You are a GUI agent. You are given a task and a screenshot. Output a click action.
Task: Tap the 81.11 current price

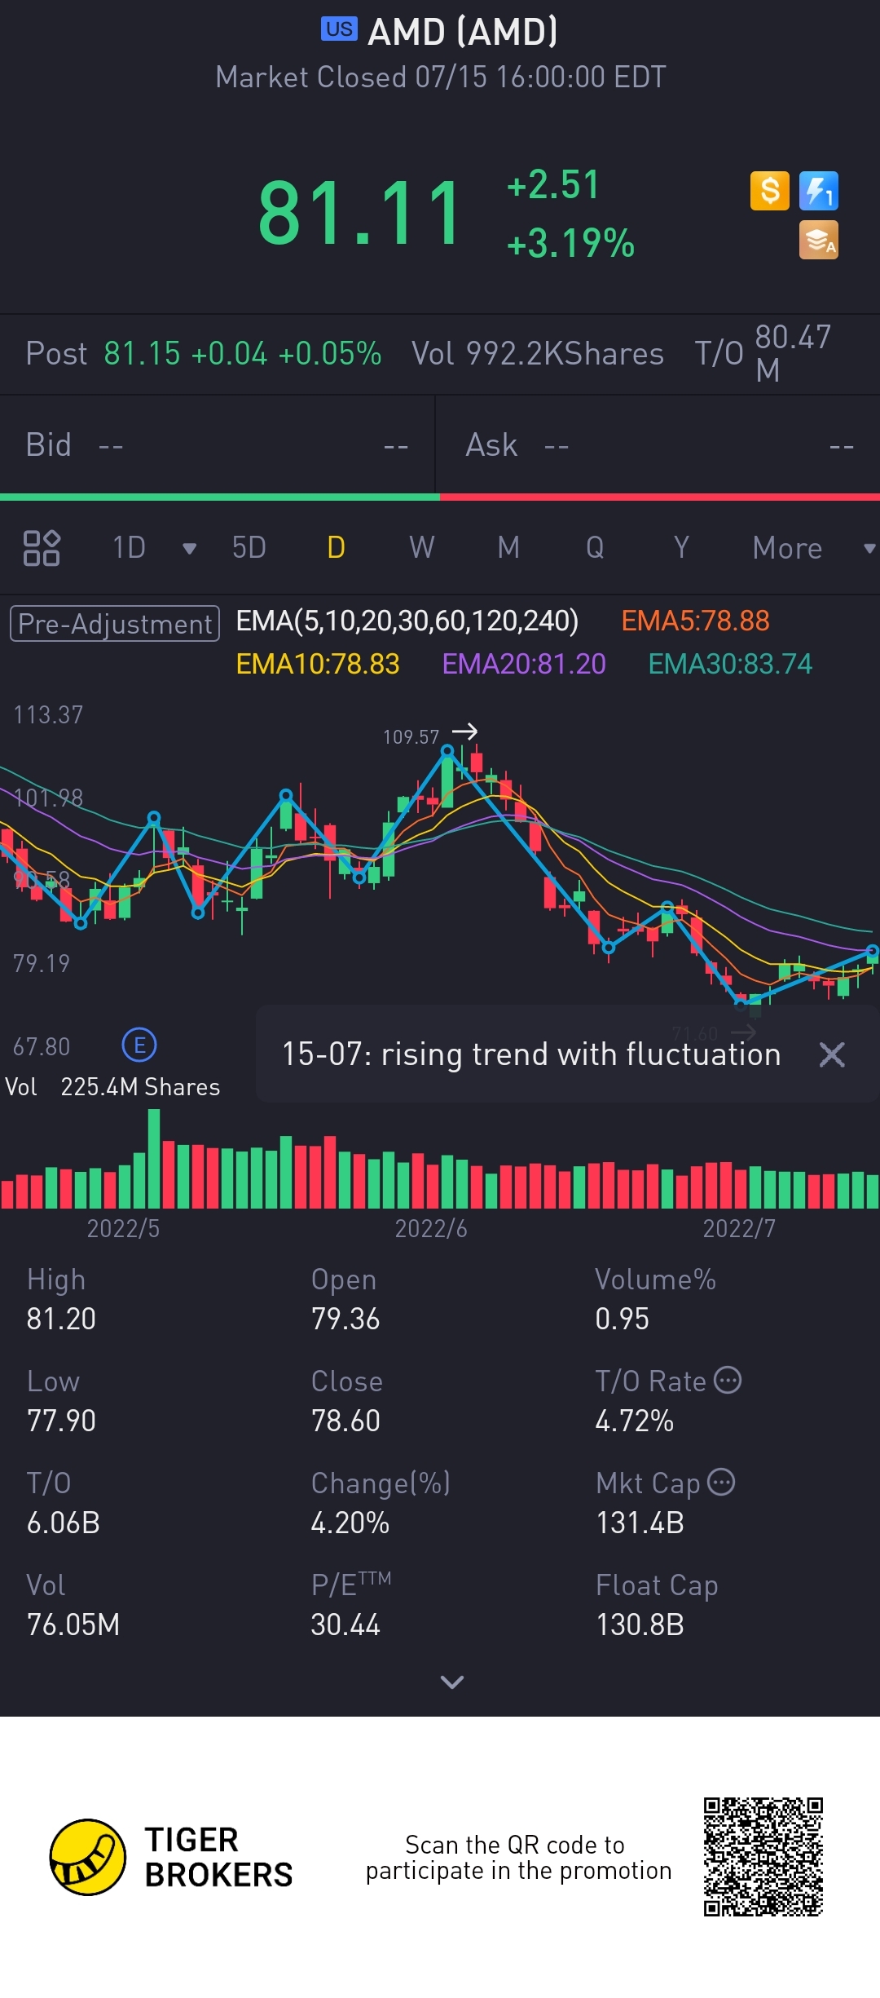click(x=360, y=214)
